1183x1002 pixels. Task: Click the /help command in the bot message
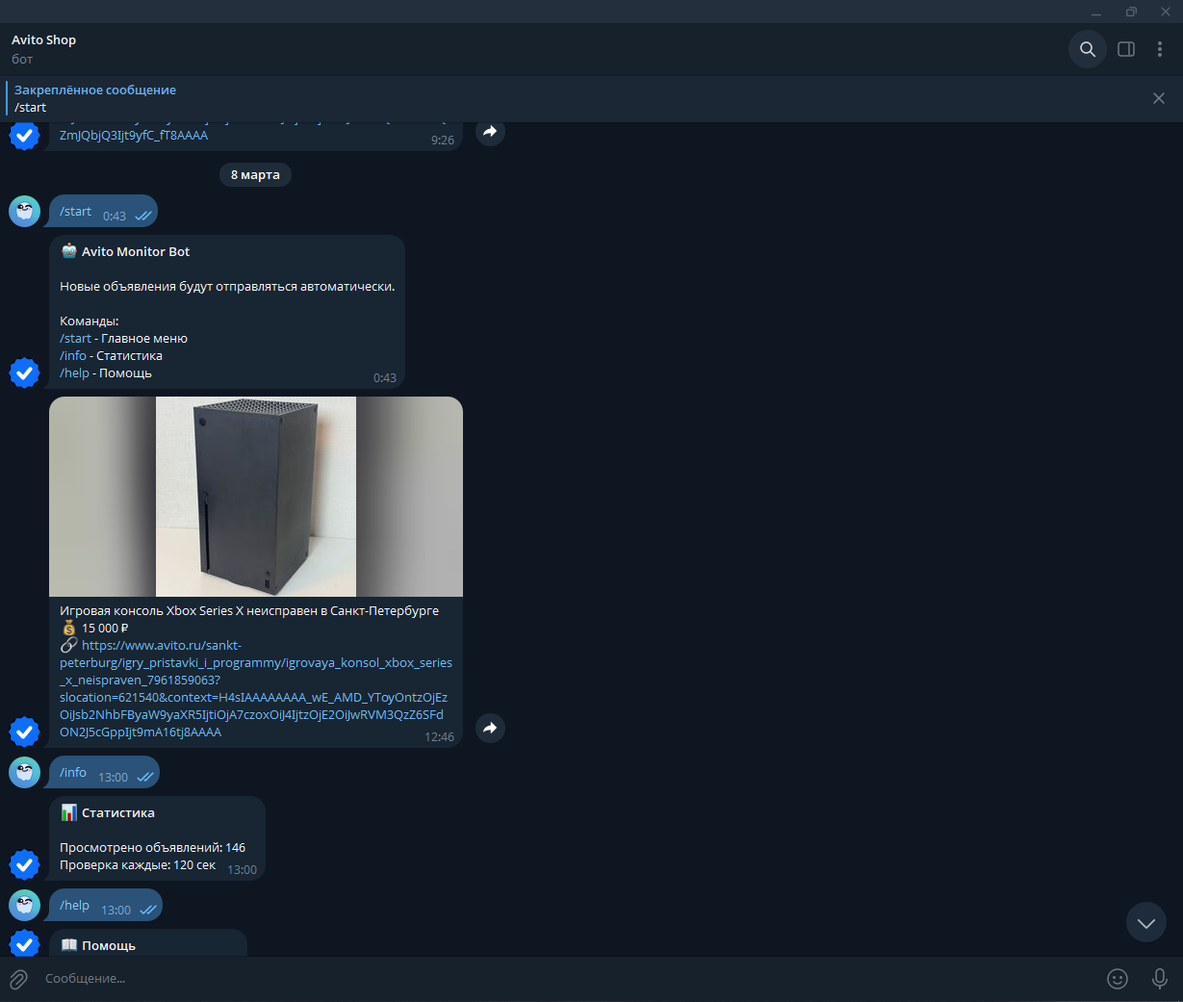click(x=74, y=373)
